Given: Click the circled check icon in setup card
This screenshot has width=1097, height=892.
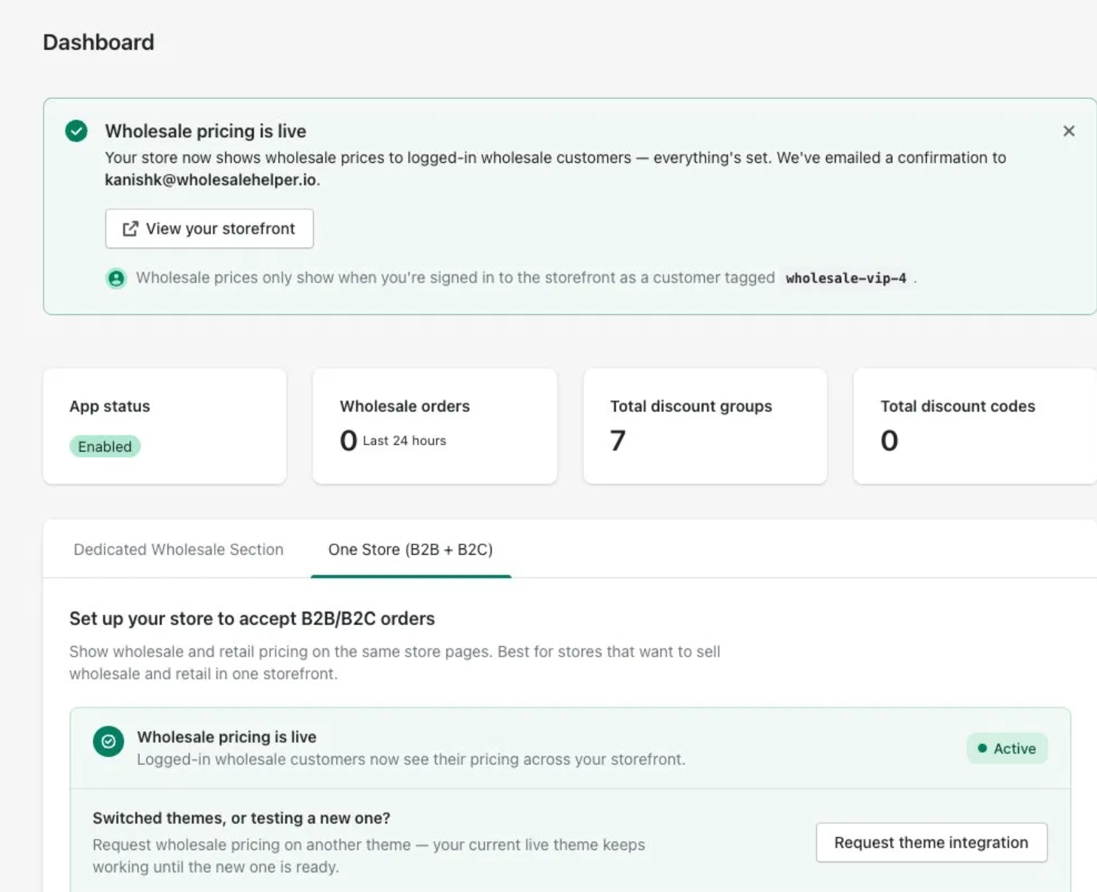Looking at the screenshot, I should (109, 741).
